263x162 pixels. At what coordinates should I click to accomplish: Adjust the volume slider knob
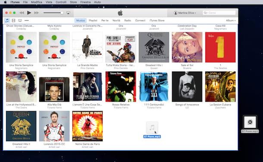click(62, 13)
